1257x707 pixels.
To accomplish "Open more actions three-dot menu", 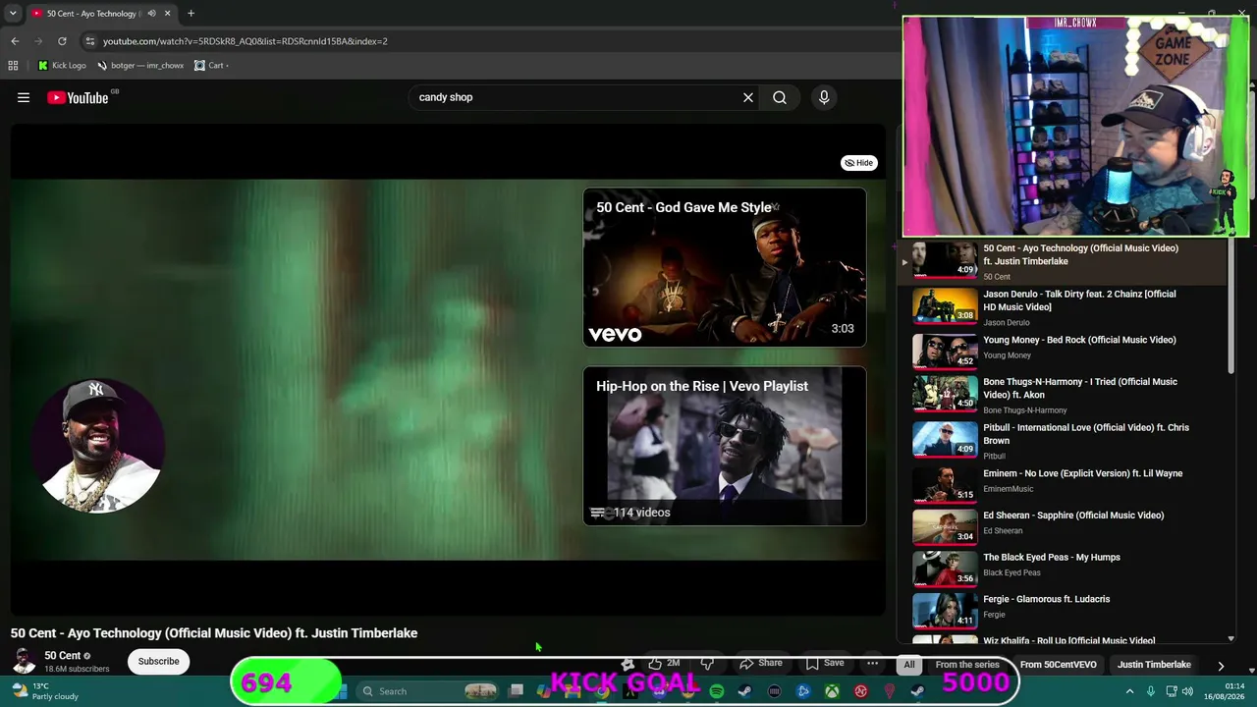I will pyautogui.click(x=872, y=664).
